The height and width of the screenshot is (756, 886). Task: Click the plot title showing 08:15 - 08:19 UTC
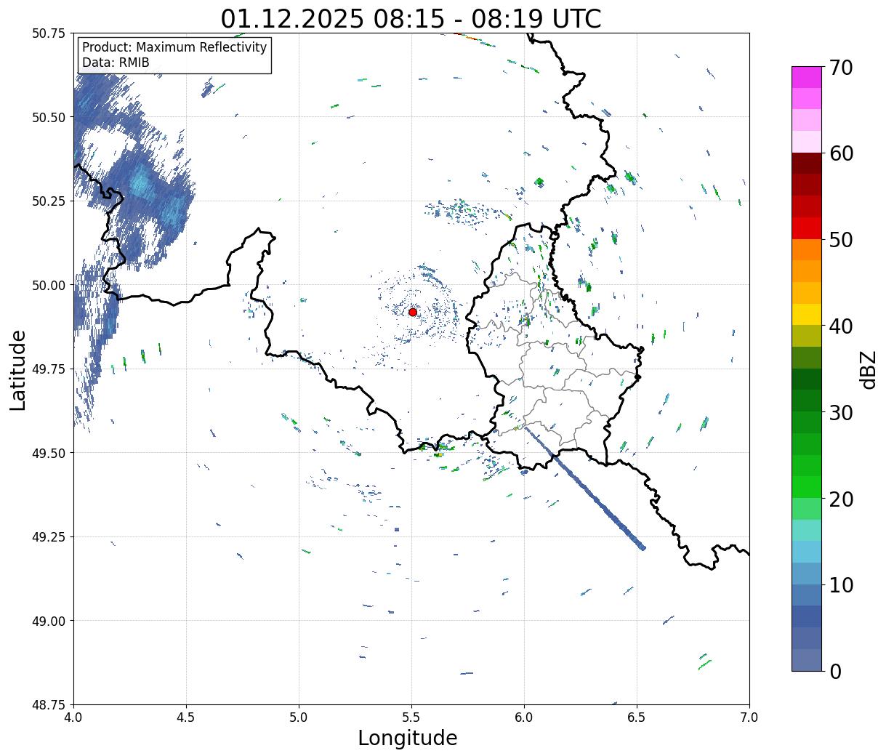[x=411, y=18]
